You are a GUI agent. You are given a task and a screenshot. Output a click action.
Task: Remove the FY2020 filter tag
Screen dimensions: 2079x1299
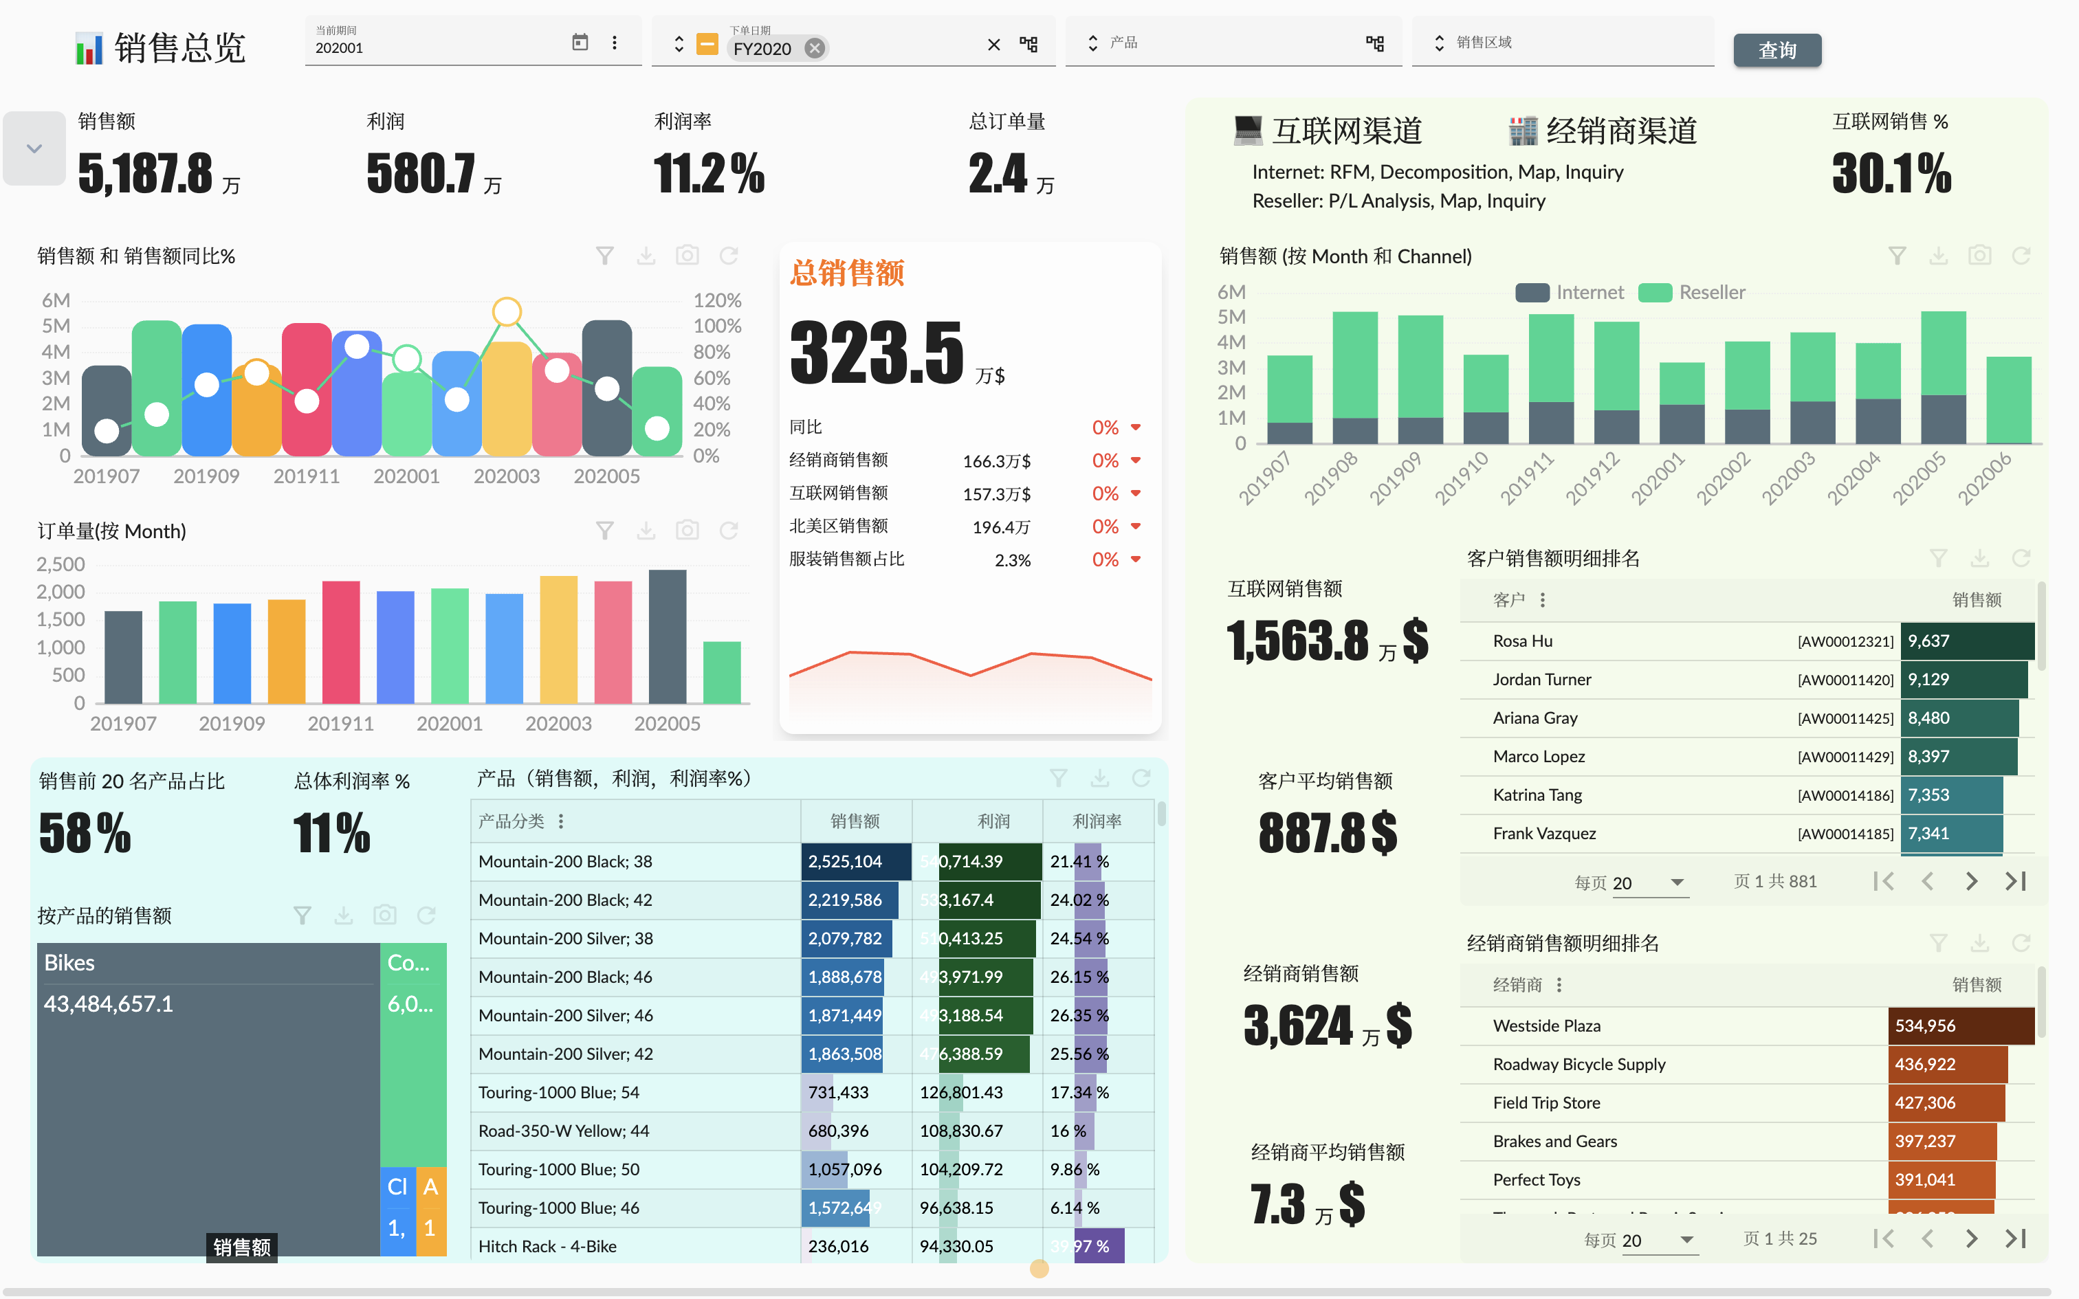815,48
